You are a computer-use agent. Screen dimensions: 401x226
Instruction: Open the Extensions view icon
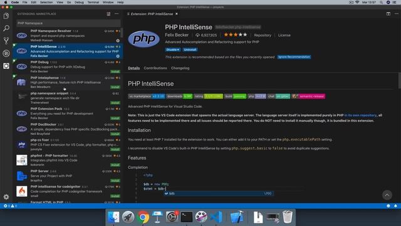6,66
